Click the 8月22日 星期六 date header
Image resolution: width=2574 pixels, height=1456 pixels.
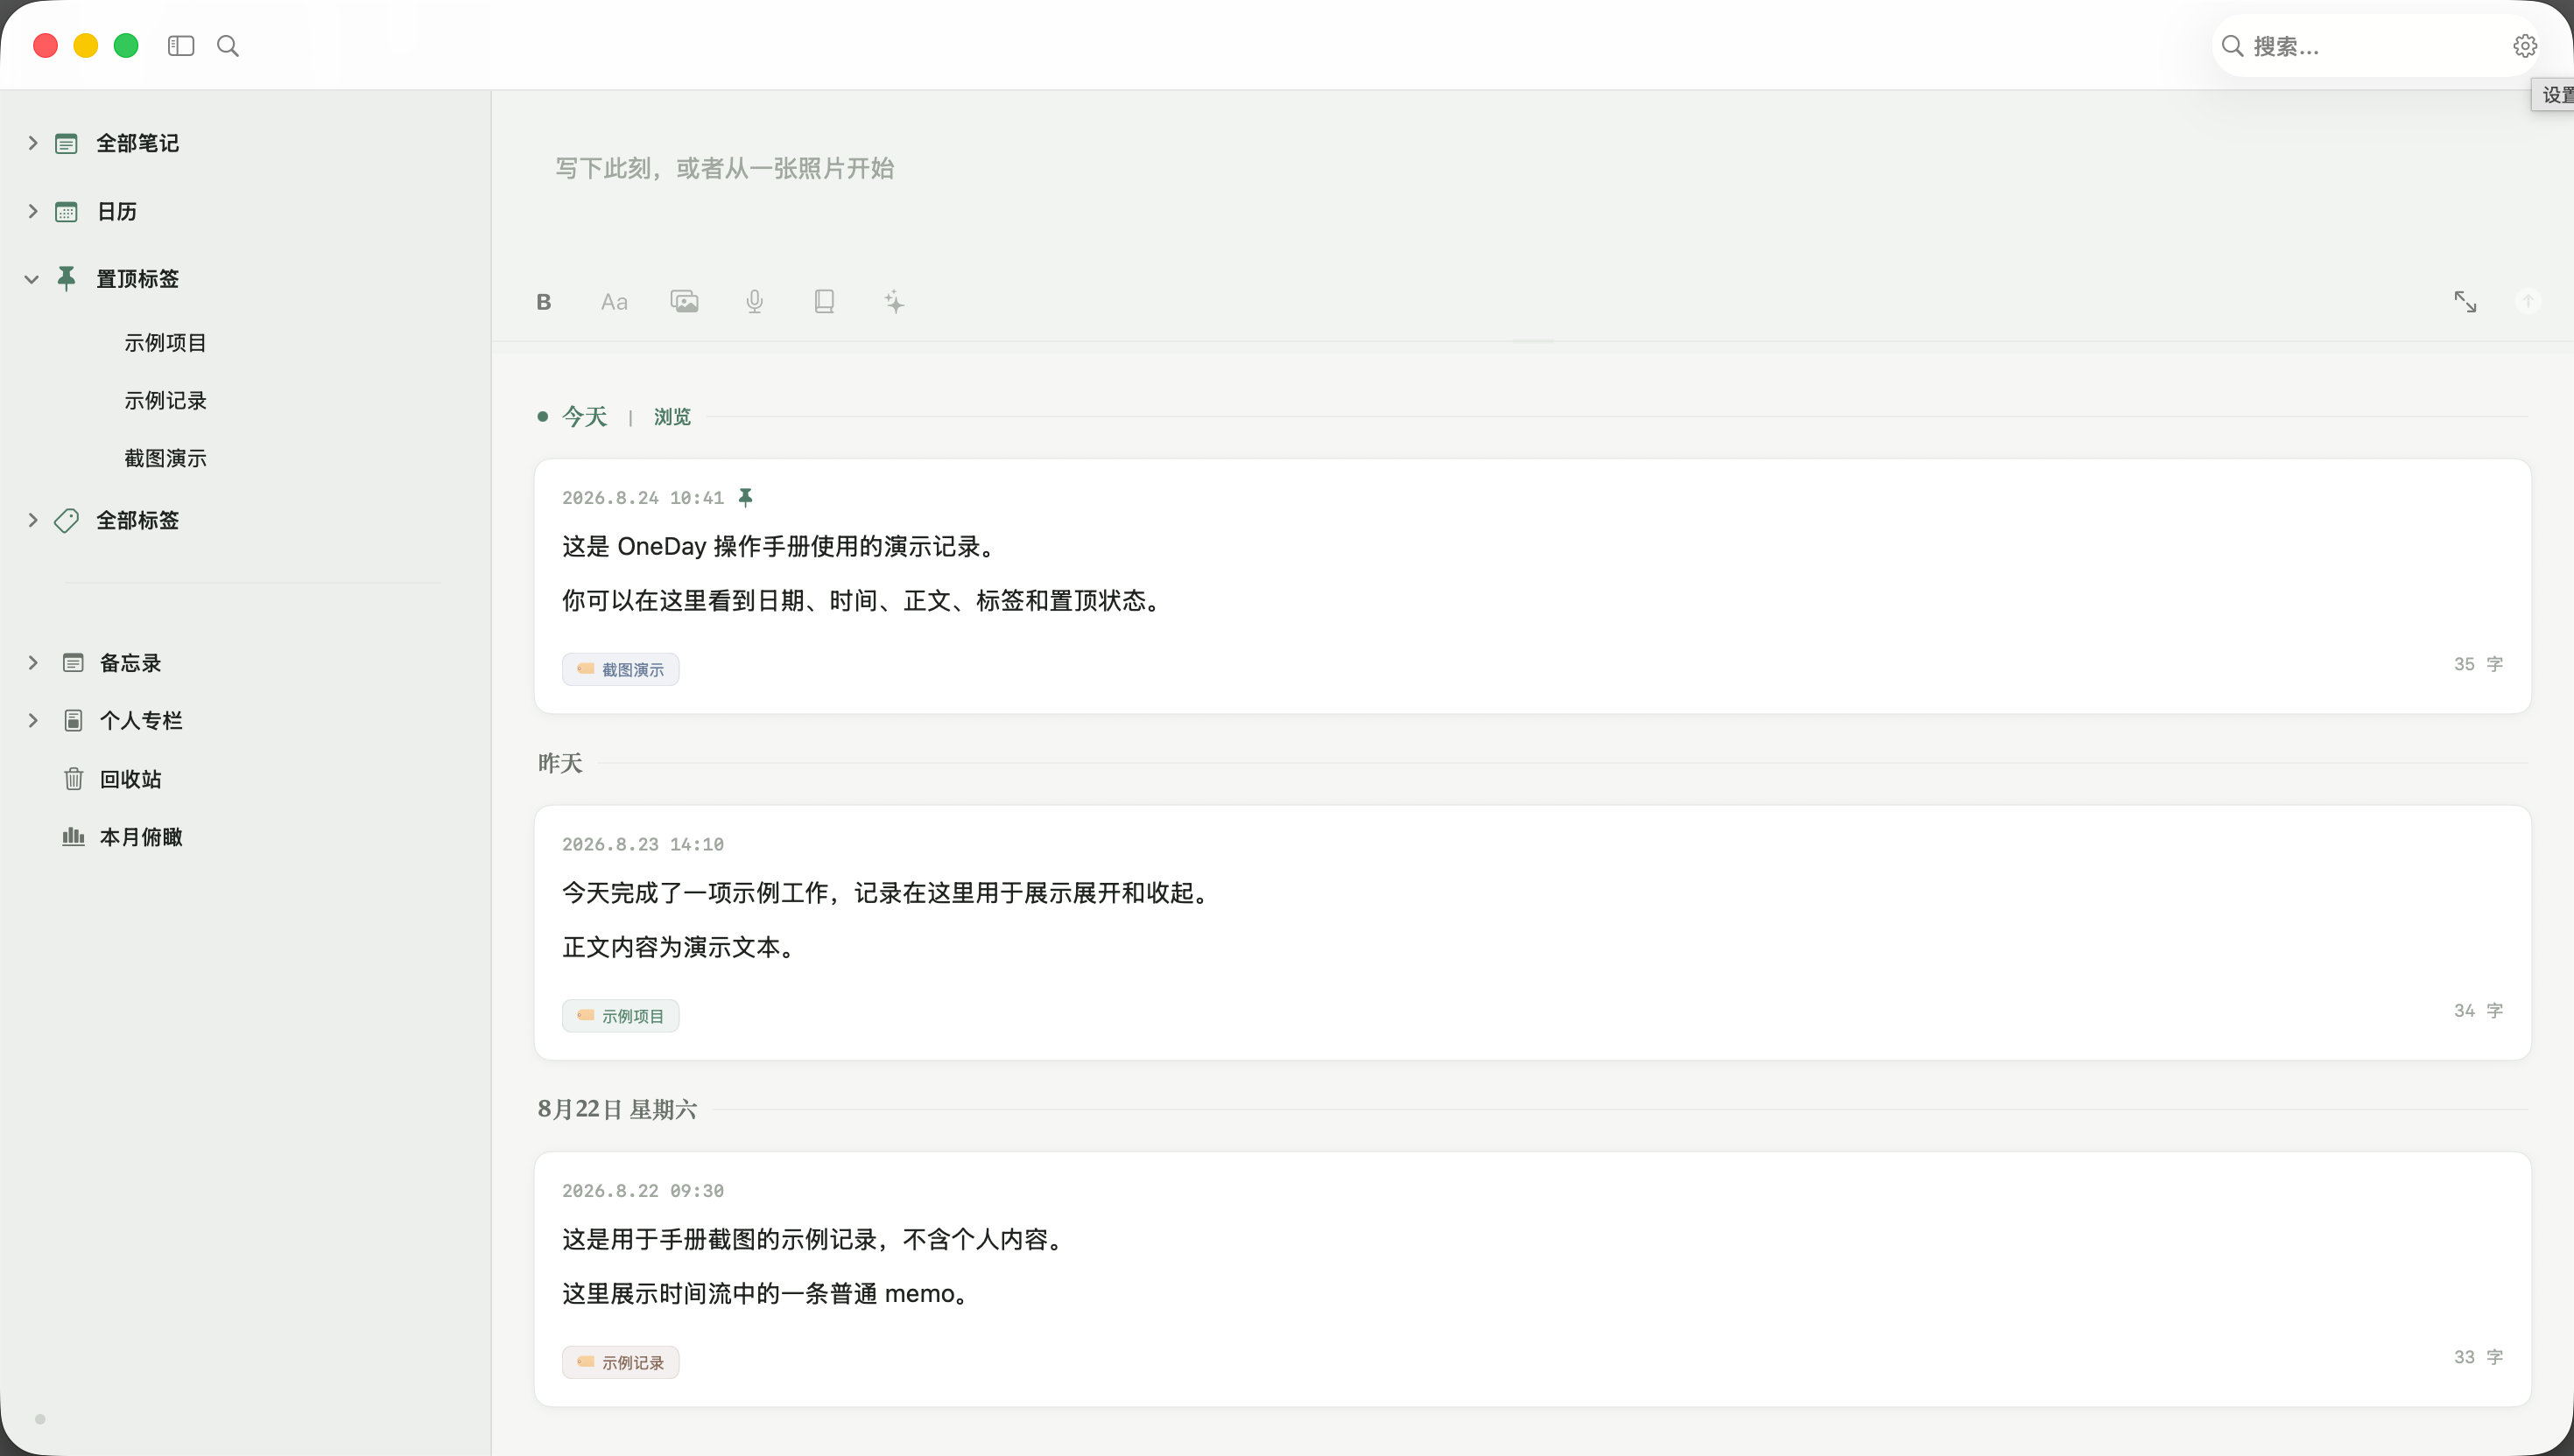[x=617, y=1109]
